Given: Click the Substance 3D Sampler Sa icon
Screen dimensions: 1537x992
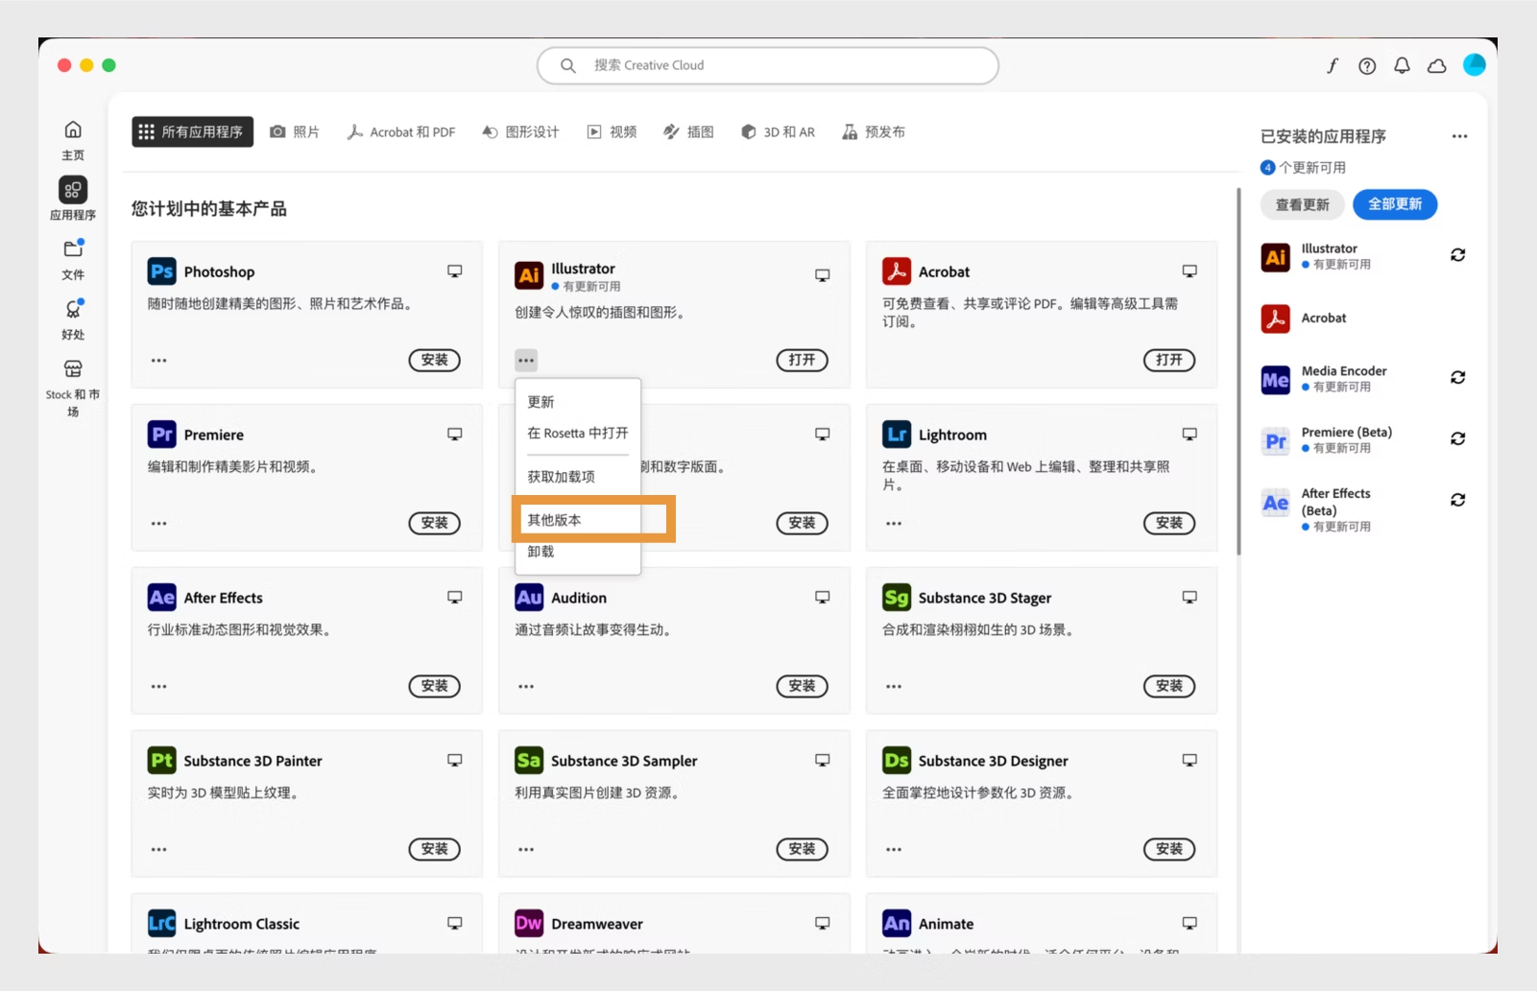Looking at the screenshot, I should point(529,761).
